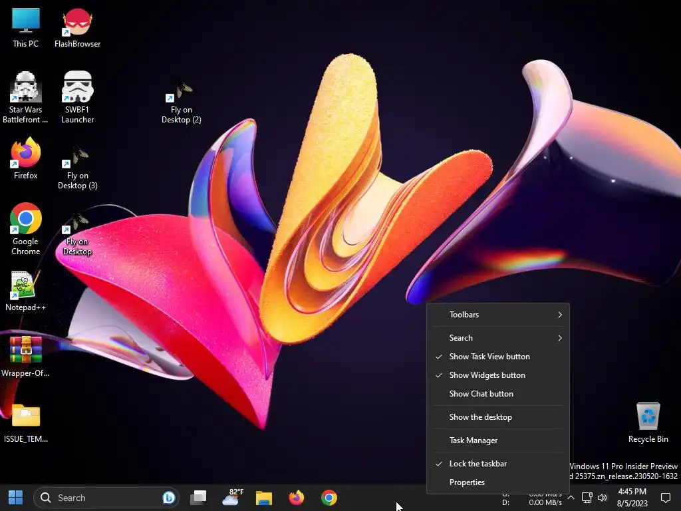Open the volume speaker tray icon
The height and width of the screenshot is (511, 681).
tap(603, 498)
